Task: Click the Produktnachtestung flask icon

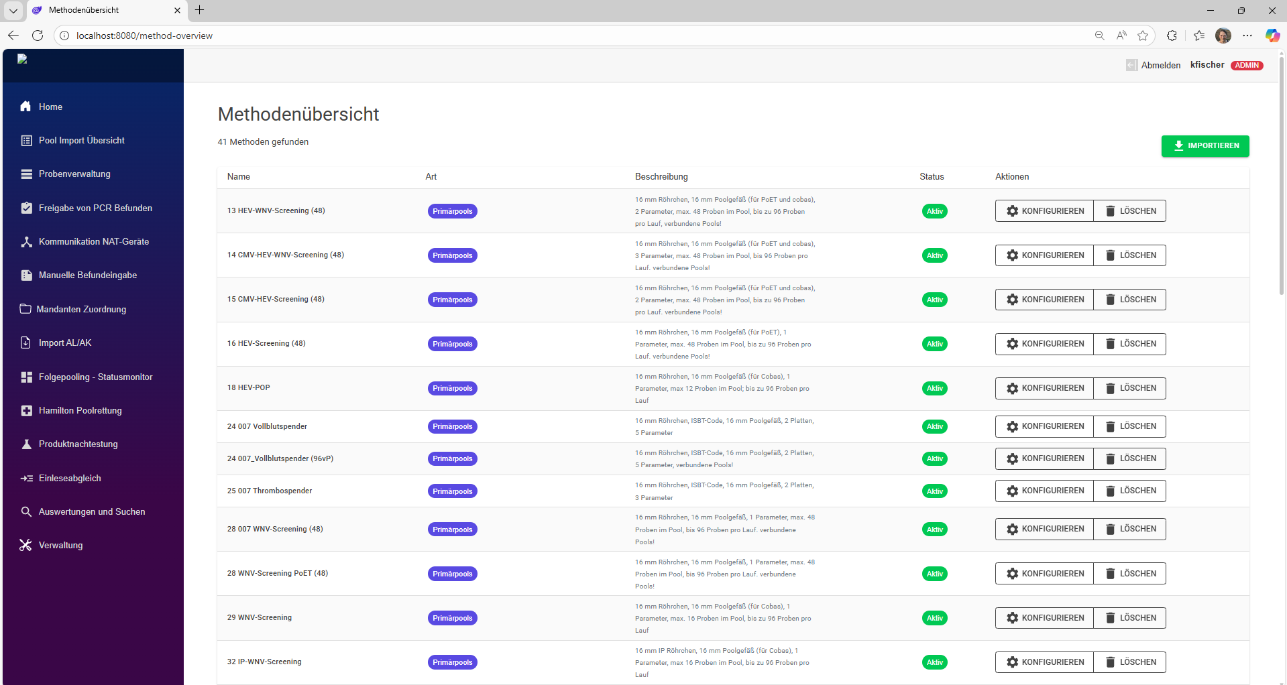Action: tap(26, 444)
